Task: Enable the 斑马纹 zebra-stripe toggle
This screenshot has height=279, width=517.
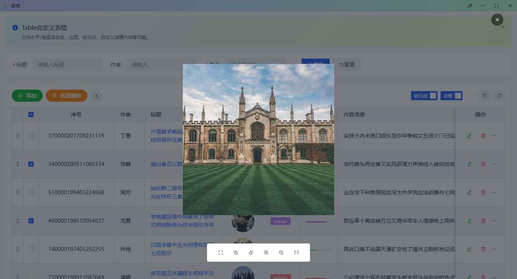Action: click(x=433, y=96)
